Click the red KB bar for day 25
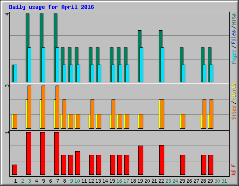239x186 pixels. tap(183, 165)
